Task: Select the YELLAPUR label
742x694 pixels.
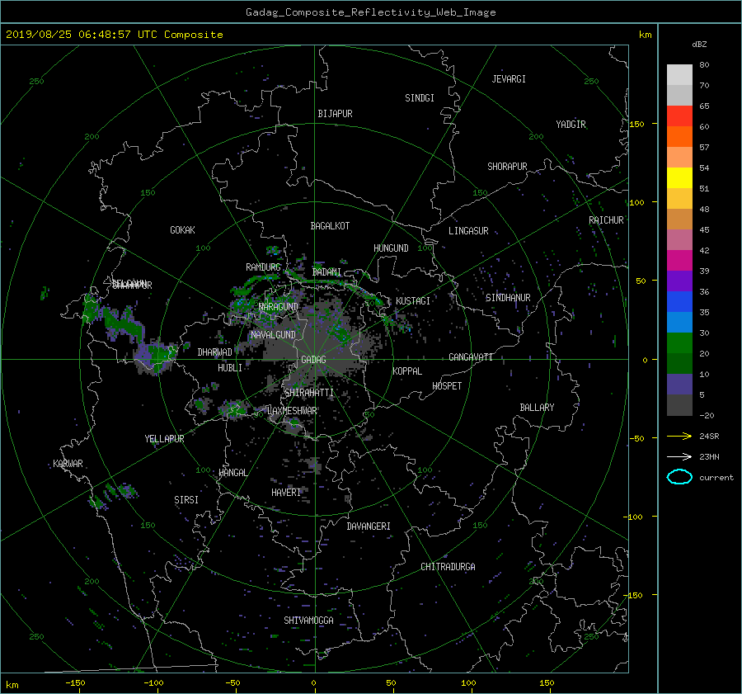Action: 164,439
